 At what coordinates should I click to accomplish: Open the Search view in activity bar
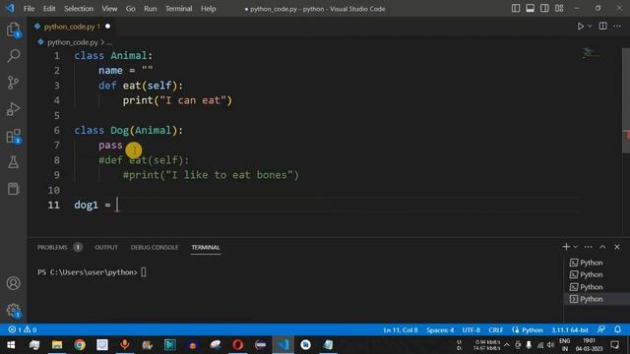point(13,56)
